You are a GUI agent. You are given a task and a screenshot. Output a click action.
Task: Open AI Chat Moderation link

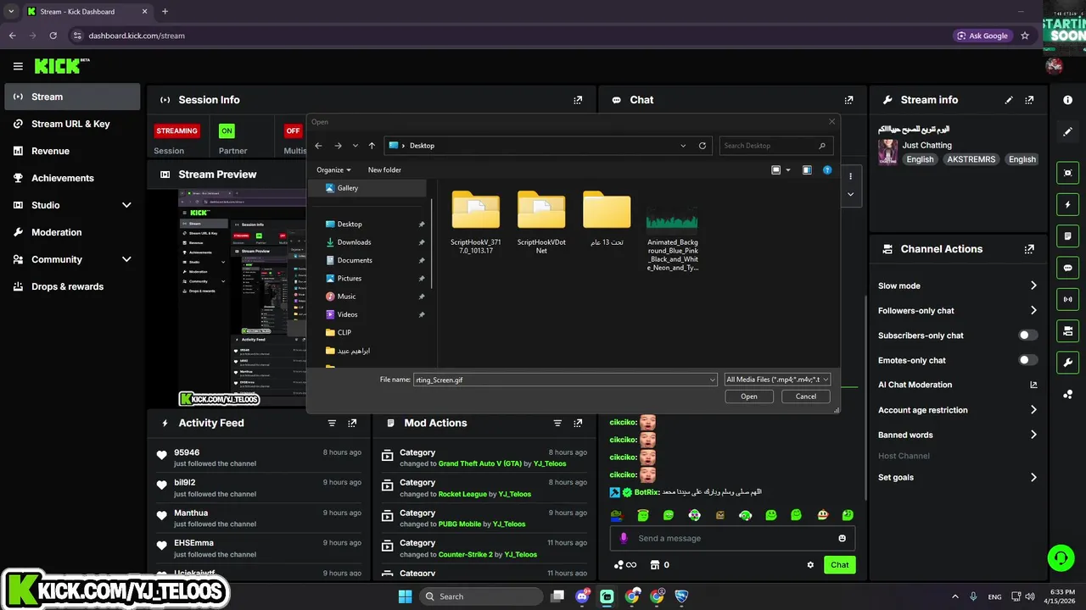click(958, 385)
